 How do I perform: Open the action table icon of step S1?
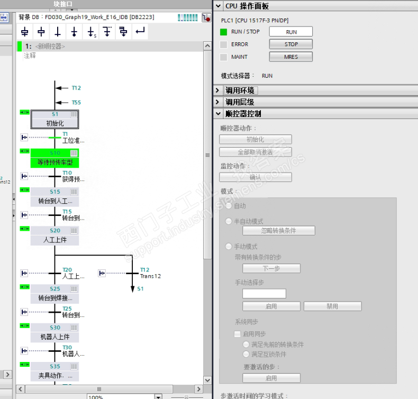click(74, 114)
